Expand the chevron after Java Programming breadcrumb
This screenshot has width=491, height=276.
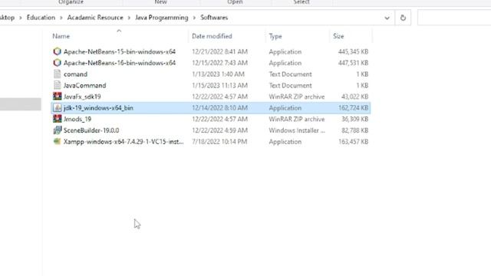click(194, 18)
